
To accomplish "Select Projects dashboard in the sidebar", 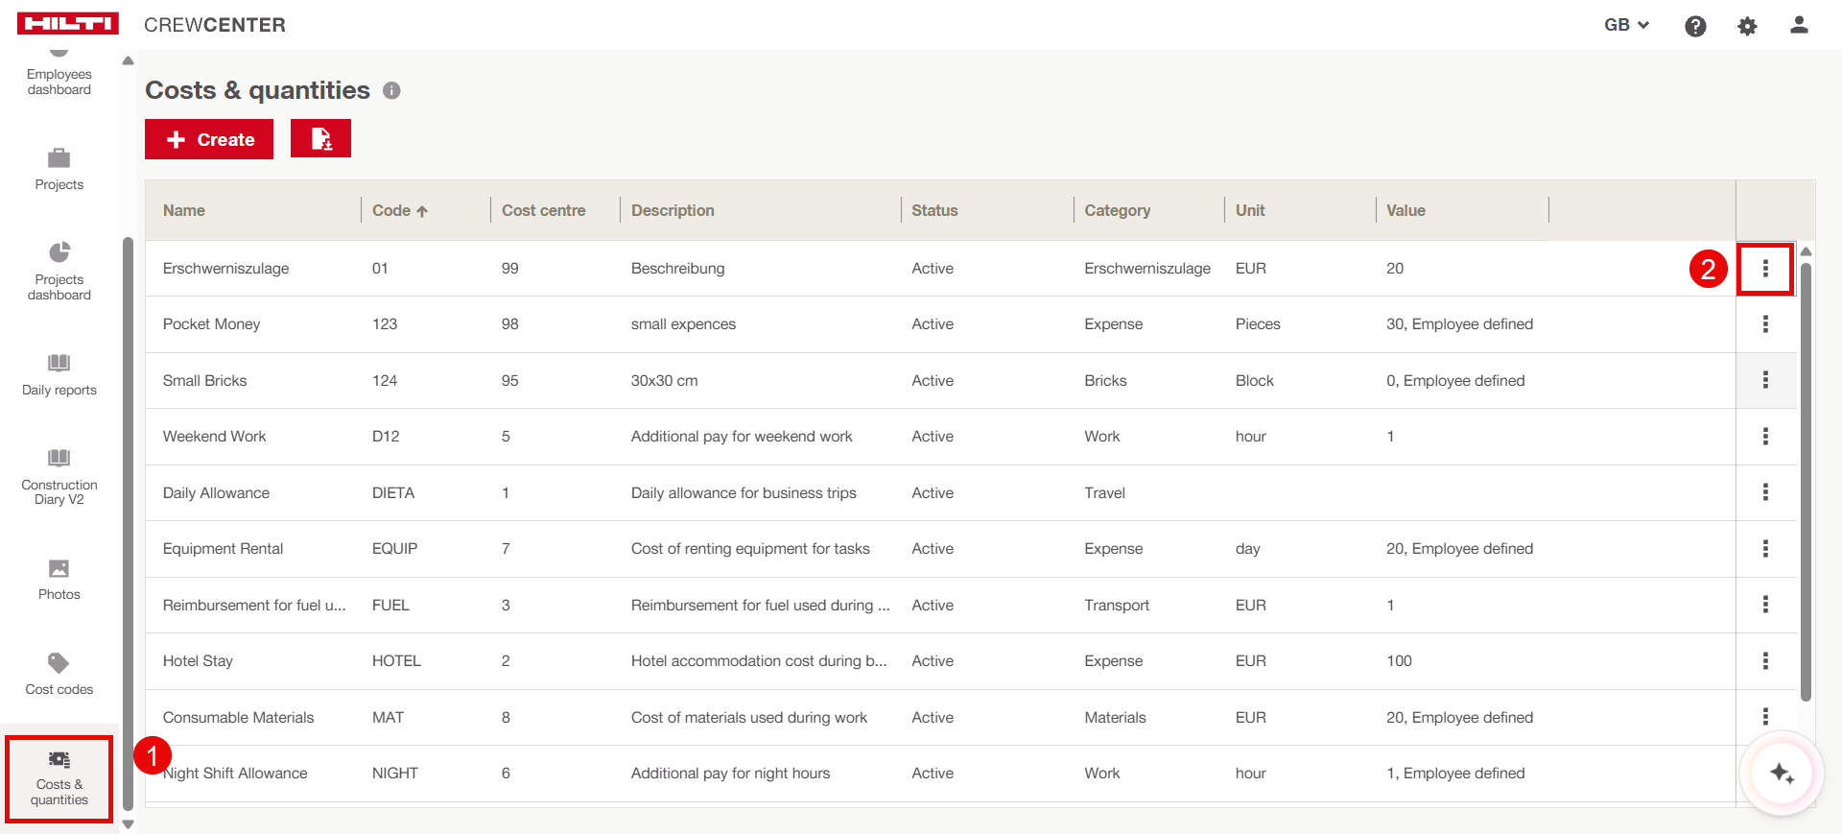I will coord(59,272).
